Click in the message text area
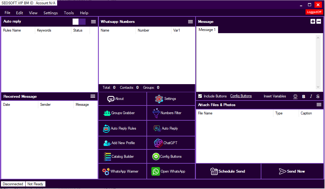Viewport: 325px width, 189px height. click(x=256, y=62)
